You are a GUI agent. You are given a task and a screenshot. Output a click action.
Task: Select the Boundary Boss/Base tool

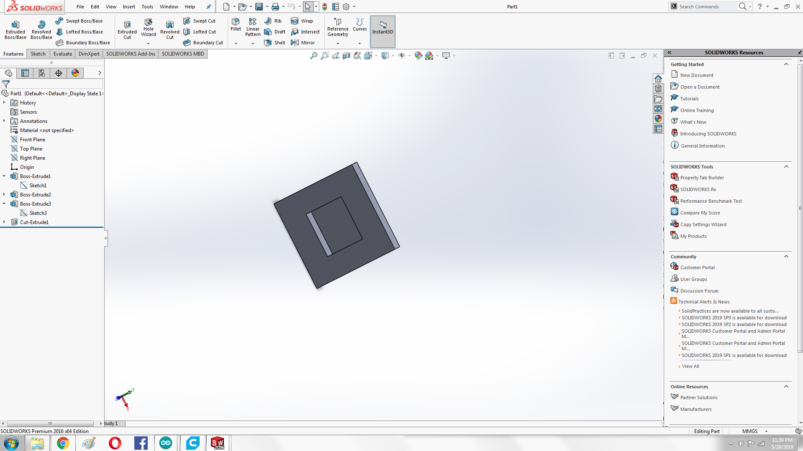83,43
